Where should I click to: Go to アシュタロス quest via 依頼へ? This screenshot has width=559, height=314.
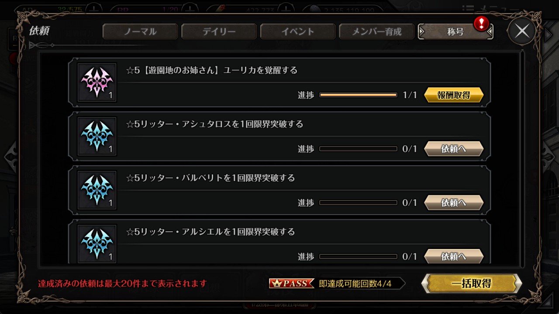454,149
